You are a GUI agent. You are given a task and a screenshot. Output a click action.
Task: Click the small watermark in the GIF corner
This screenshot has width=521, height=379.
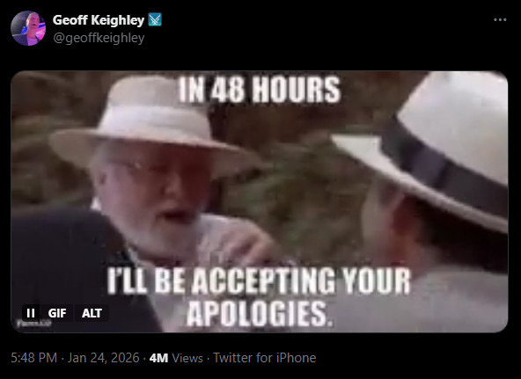[34, 324]
